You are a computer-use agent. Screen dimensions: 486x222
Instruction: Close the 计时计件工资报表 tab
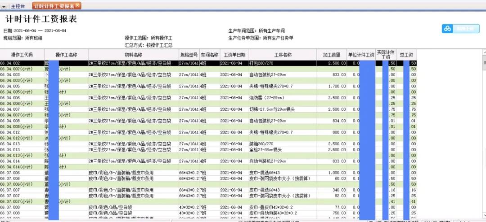(x=77, y=5)
